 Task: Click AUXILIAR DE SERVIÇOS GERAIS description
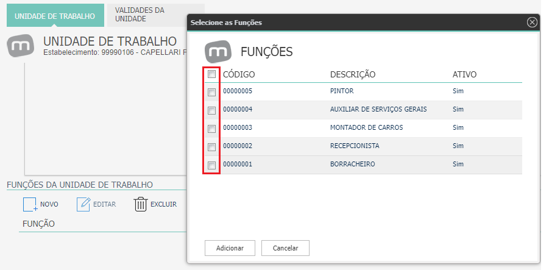378,109
